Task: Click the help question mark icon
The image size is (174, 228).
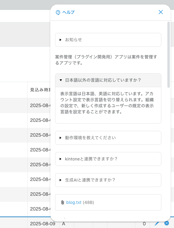Action: 58,12
